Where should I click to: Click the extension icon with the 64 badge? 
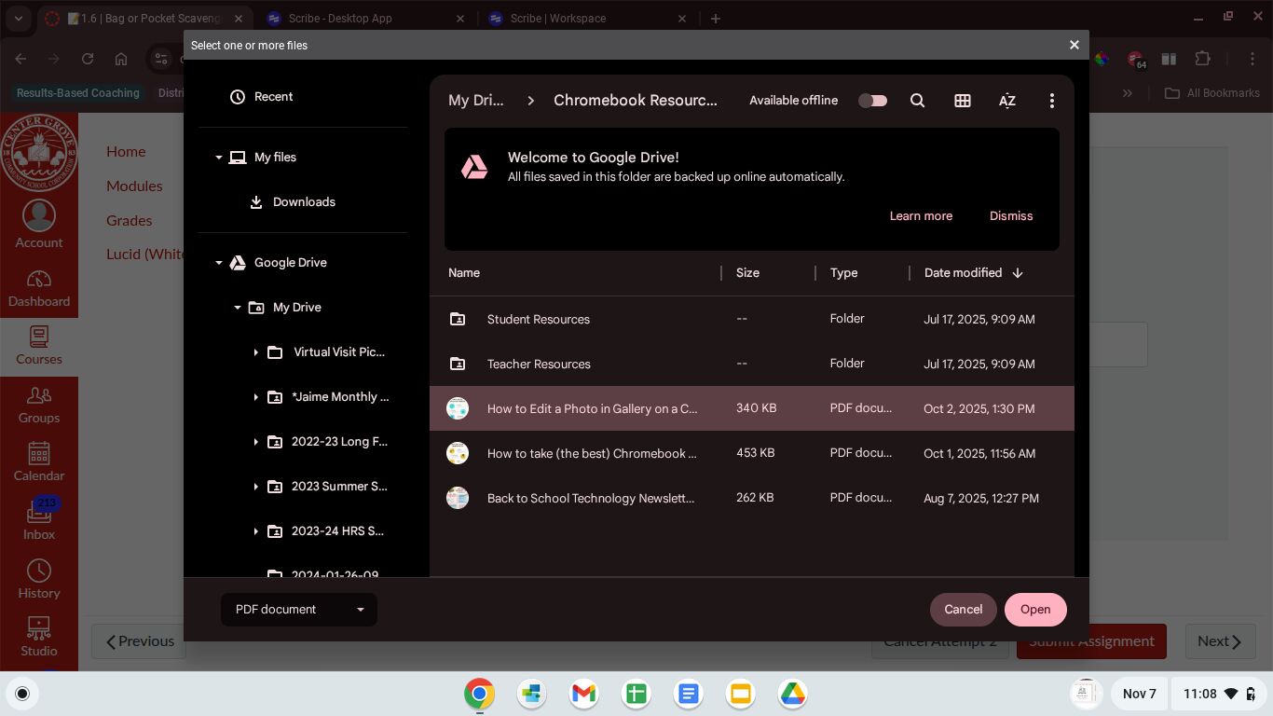1137,60
